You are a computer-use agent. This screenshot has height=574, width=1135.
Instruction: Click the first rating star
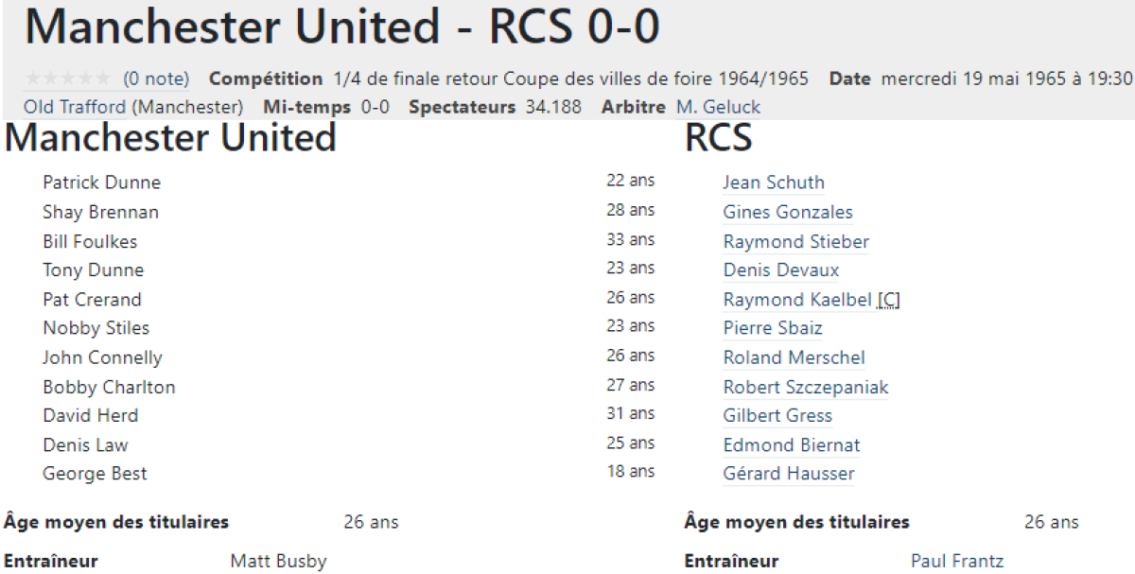pos(33,79)
